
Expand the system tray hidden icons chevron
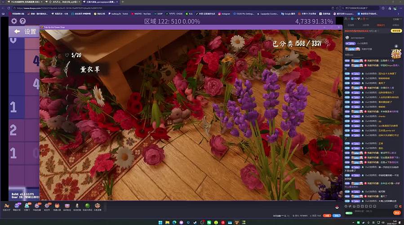pyautogui.click(x=353, y=222)
